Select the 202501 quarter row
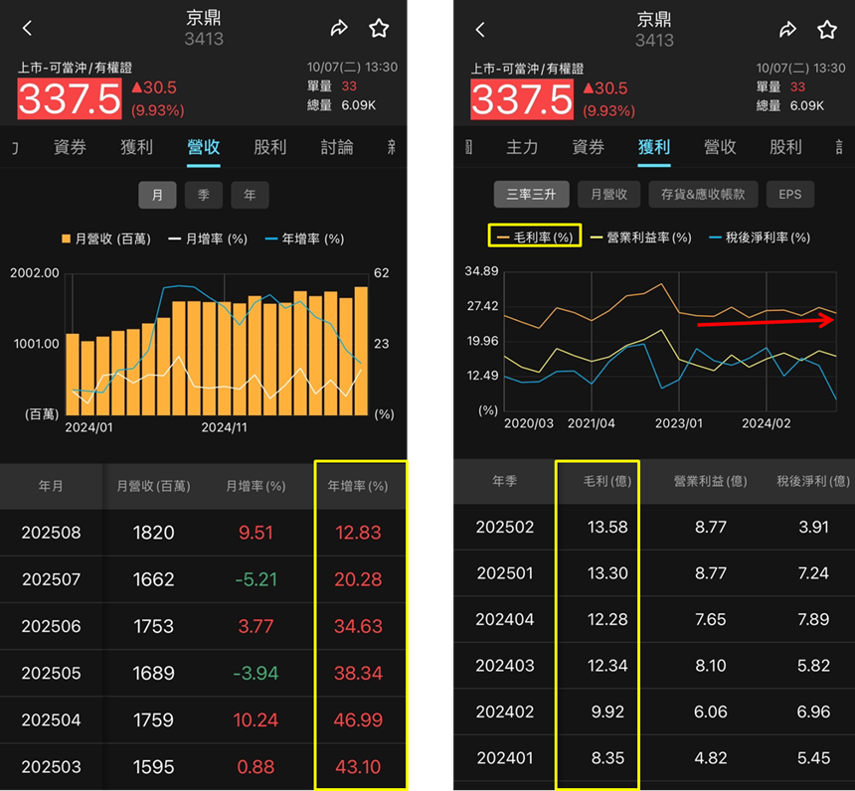Viewport: 855px width, 791px height. pos(654,573)
